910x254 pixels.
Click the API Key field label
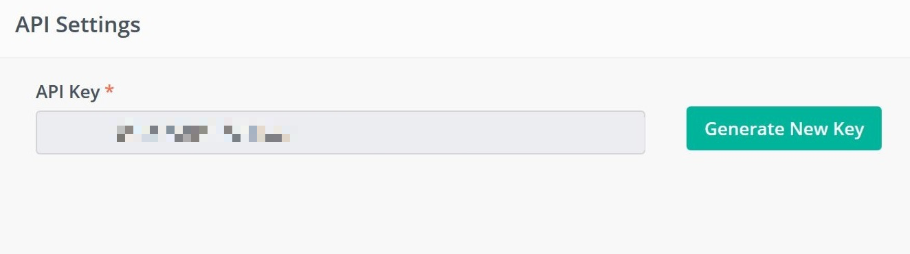click(x=68, y=91)
